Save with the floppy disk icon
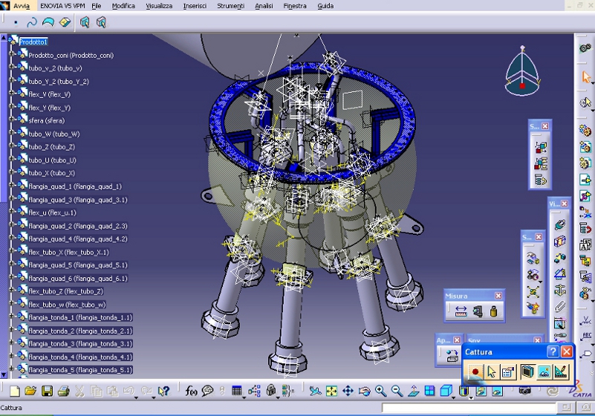 pyautogui.click(x=47, y=391)
